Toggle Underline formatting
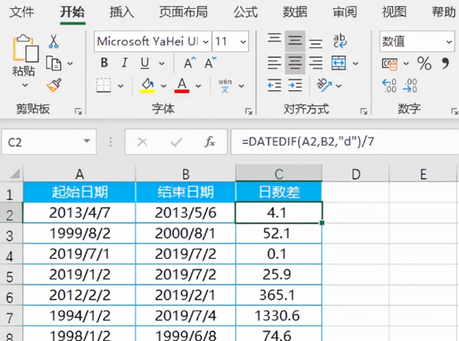Screen dimensions: 459x341 (x=145, y=63)
